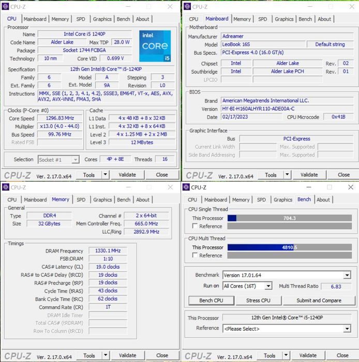The height and width of the screenshot is (362, 359).
Task: Switch to About tab in the Bench window
Action: pos(323,200)
